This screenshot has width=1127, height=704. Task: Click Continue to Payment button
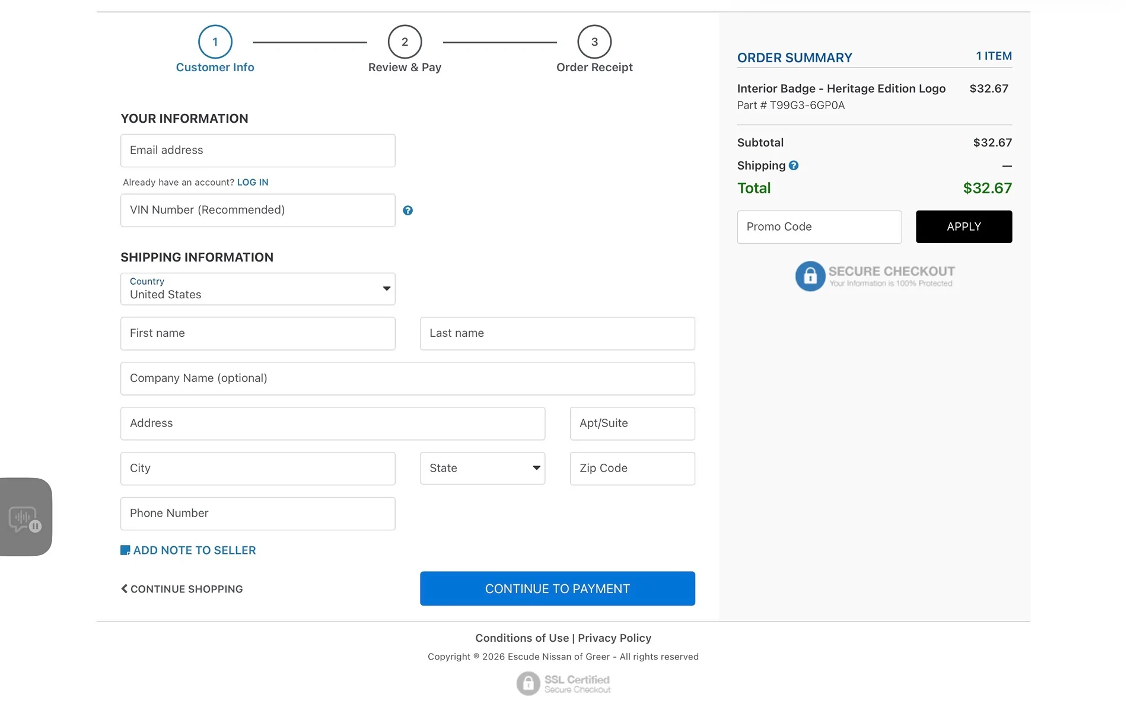coord(557,589)
